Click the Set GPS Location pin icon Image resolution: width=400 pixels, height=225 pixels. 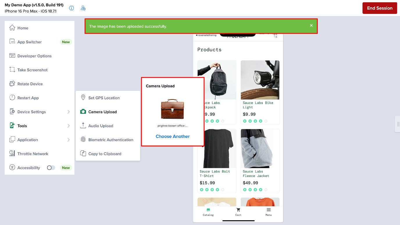click(x=83, y=98)
